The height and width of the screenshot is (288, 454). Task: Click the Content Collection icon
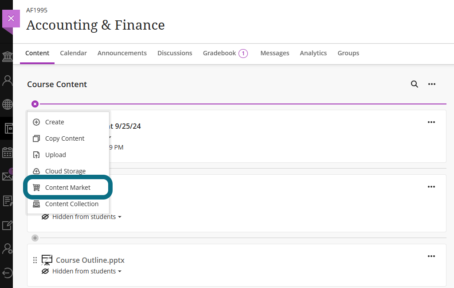point(36,204)
